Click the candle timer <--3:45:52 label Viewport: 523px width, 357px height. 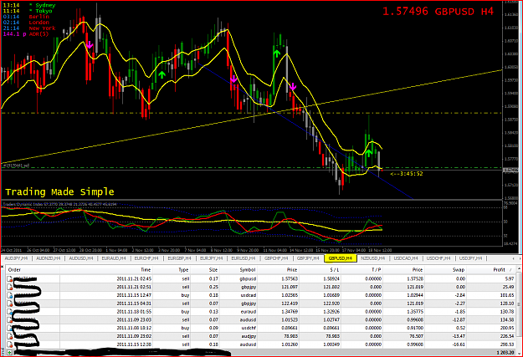pyautogui.click(x=406, y=174)
